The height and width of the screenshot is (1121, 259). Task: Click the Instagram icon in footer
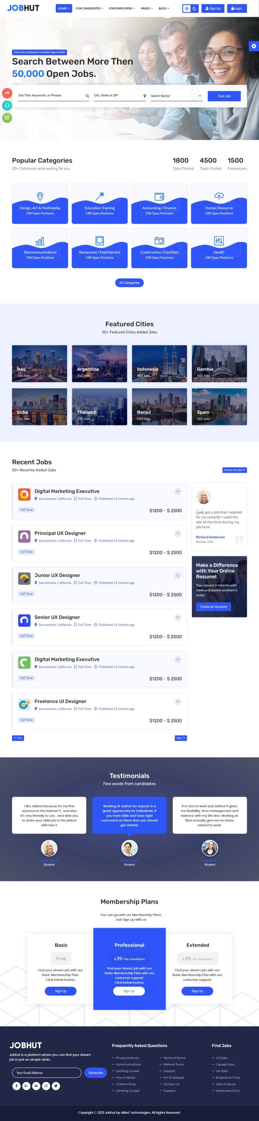[46, 1086]
